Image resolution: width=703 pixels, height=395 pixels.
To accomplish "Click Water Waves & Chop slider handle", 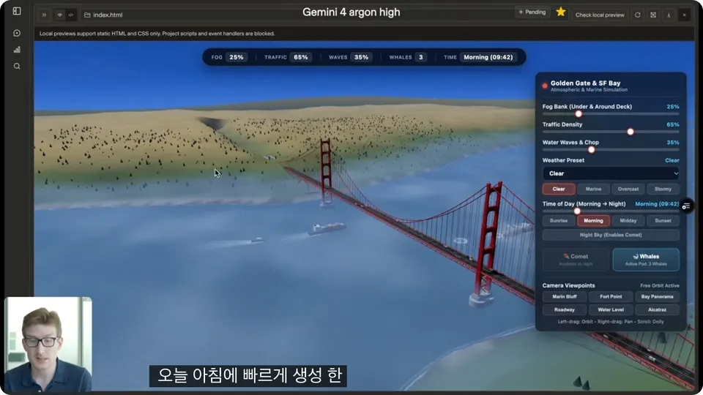I will [x=592, y=149].
